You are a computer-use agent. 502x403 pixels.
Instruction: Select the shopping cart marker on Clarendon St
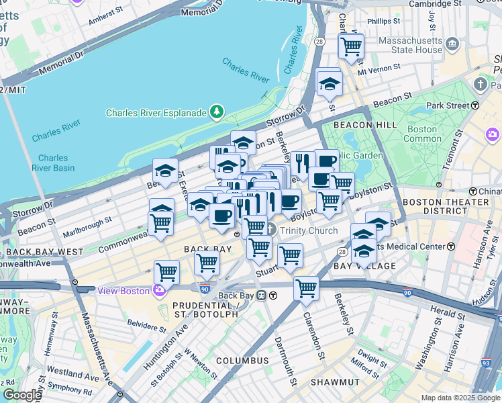tap(307, 289)
